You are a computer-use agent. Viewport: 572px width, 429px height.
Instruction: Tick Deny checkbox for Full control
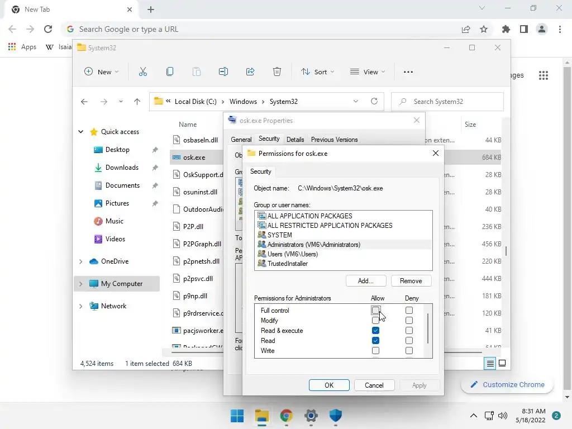[409, 311]
